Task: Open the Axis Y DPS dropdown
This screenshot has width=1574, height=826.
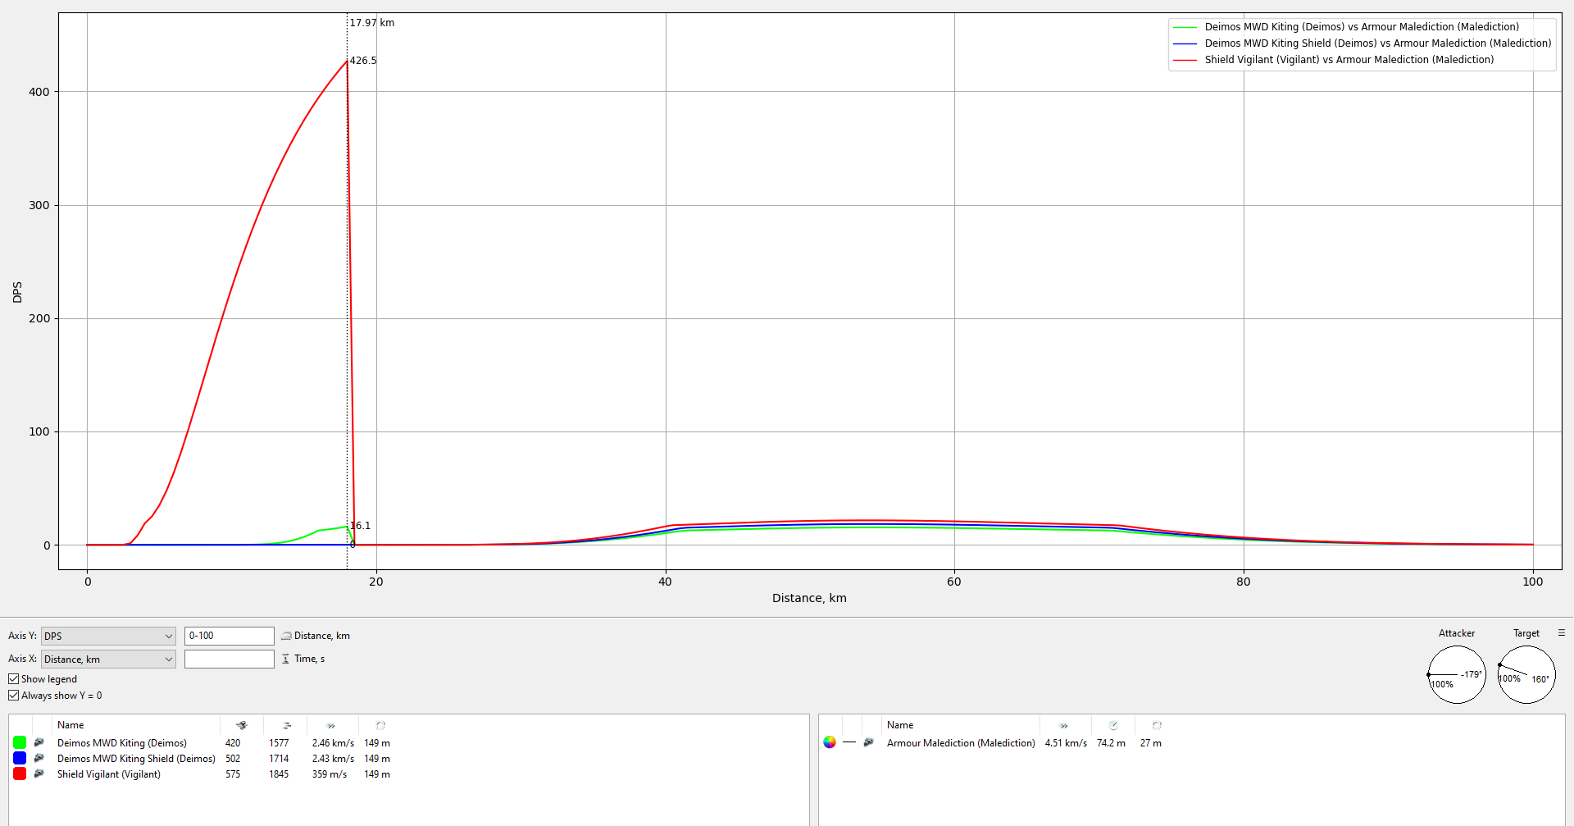Action: 108,636
